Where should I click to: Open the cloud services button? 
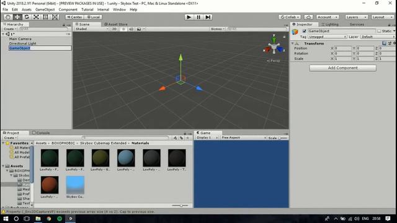pos(308,17)
